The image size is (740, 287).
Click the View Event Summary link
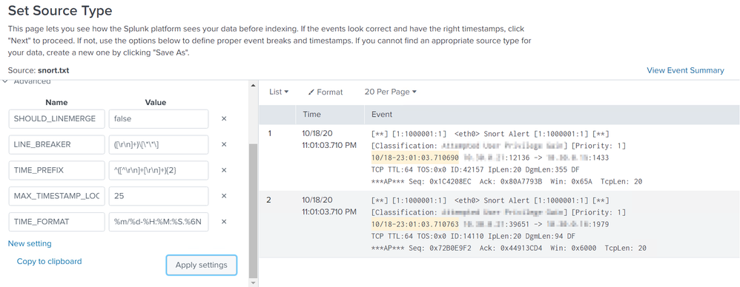tap(685, 70)
